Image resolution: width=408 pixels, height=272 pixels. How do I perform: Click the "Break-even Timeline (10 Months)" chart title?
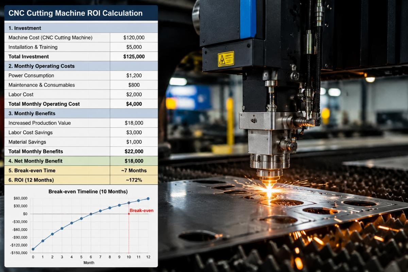[x=88, y=192]
